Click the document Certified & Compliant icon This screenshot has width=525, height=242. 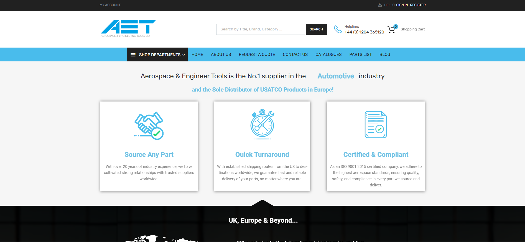tap(376, 124)
